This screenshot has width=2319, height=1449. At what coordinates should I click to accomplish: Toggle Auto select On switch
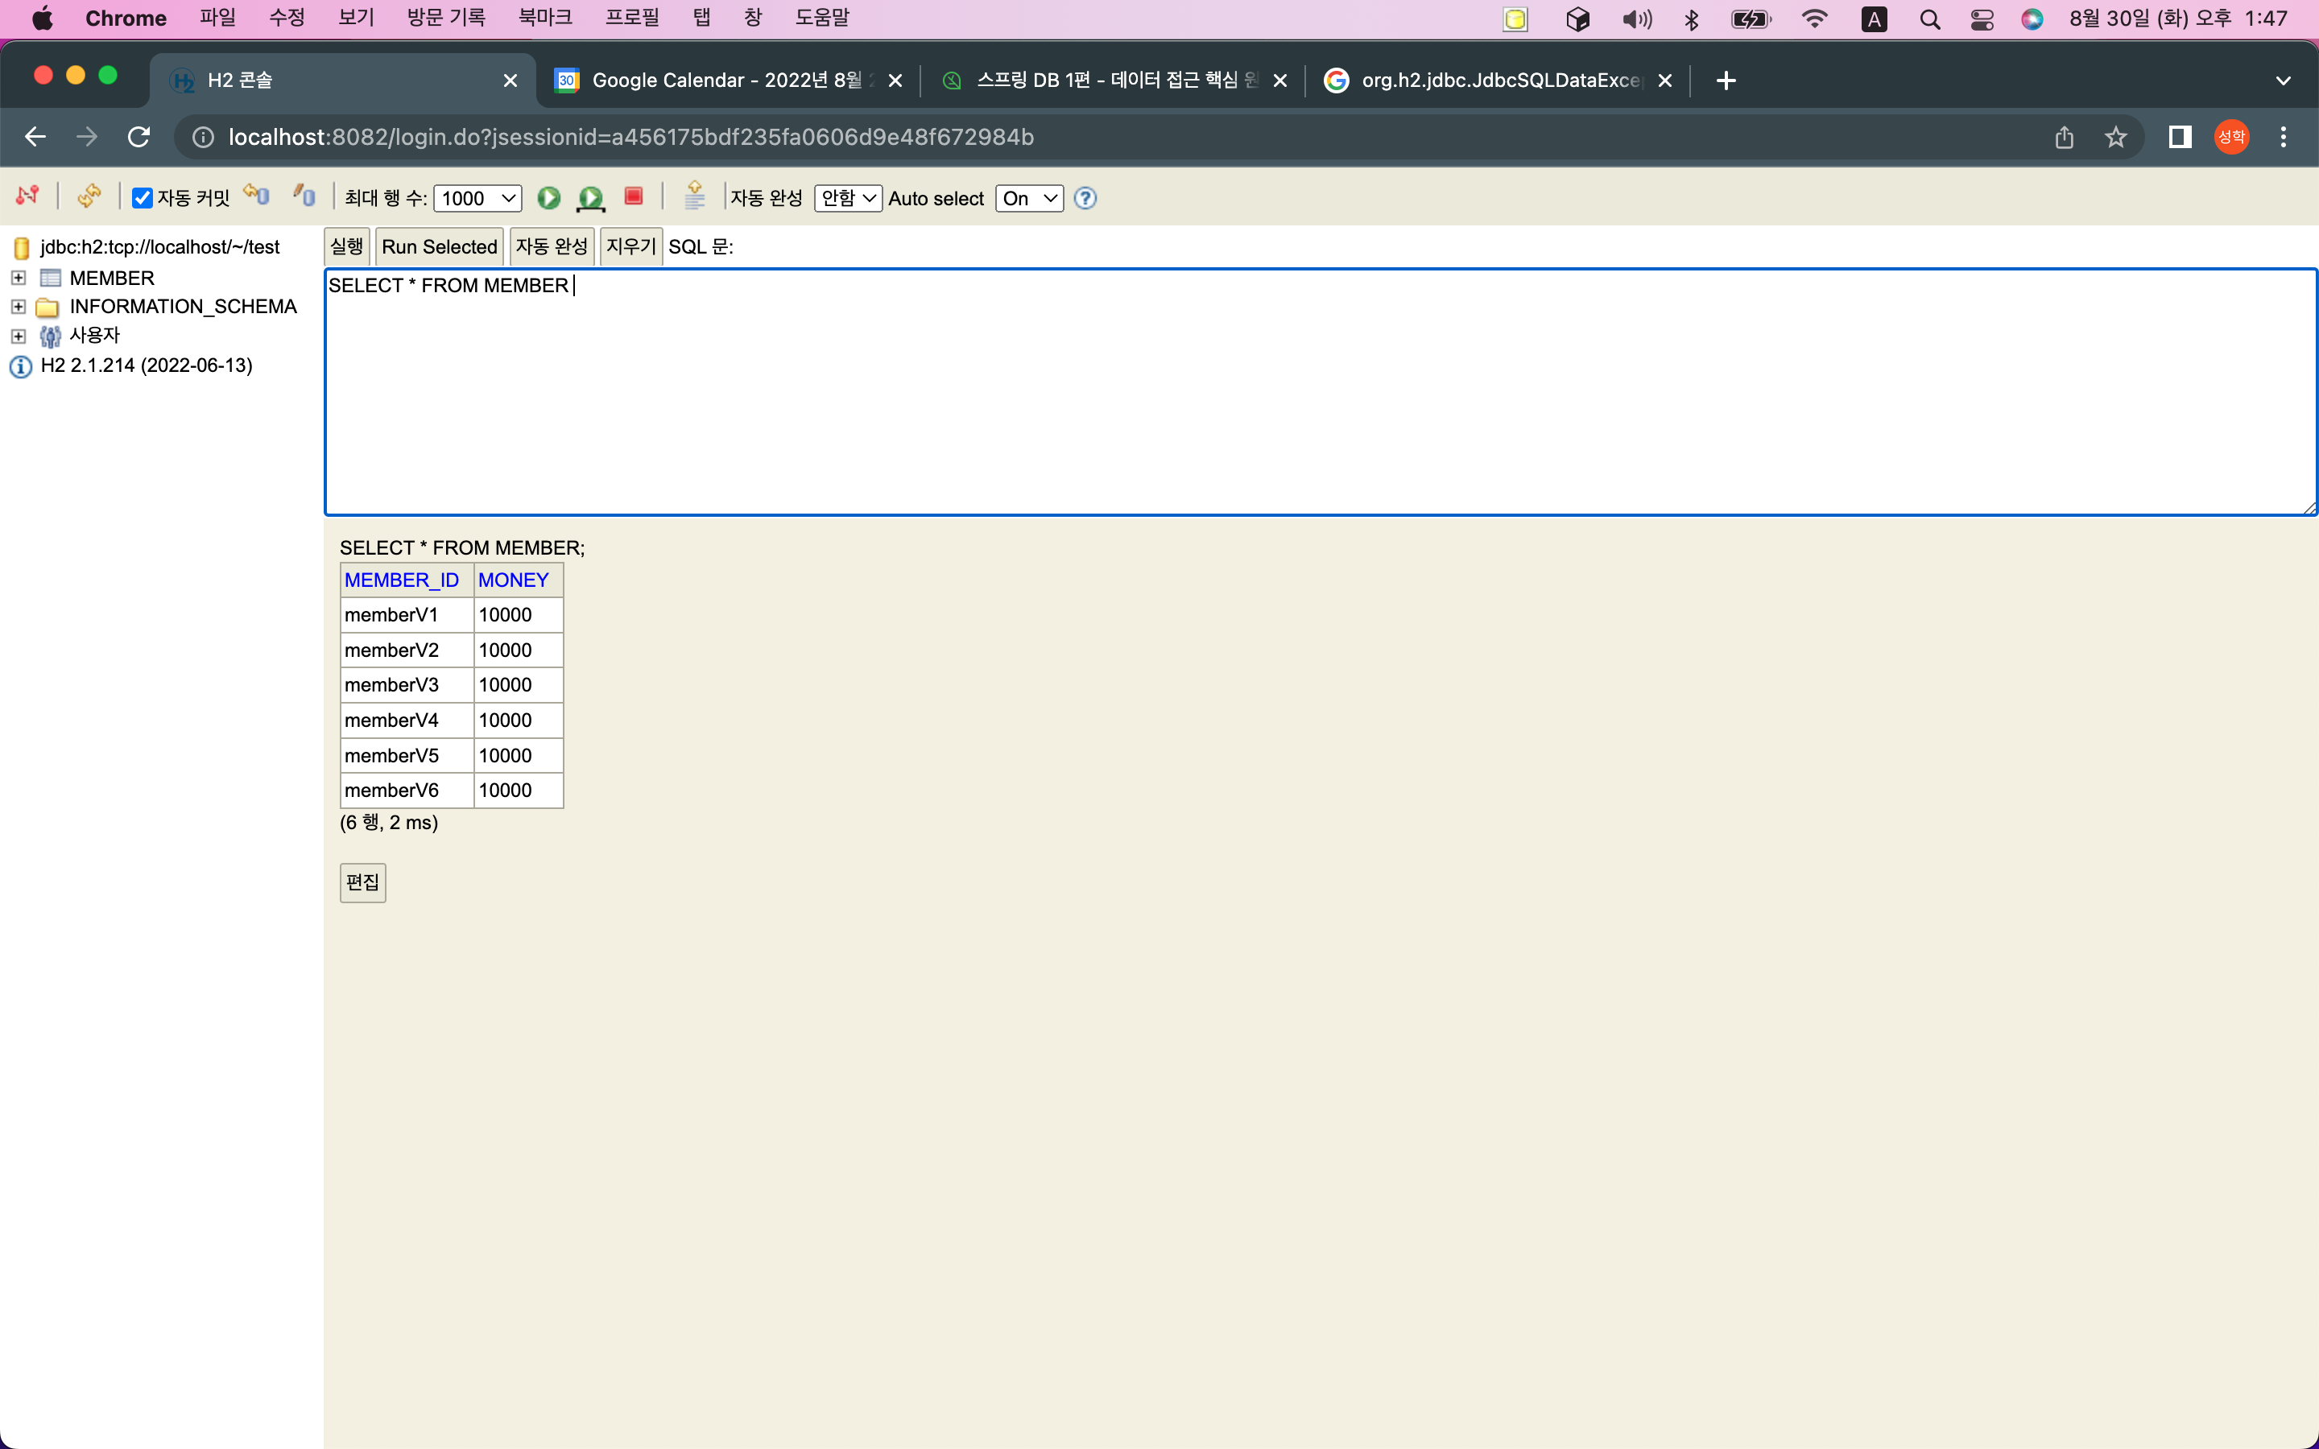click(x=1023, y=197)
